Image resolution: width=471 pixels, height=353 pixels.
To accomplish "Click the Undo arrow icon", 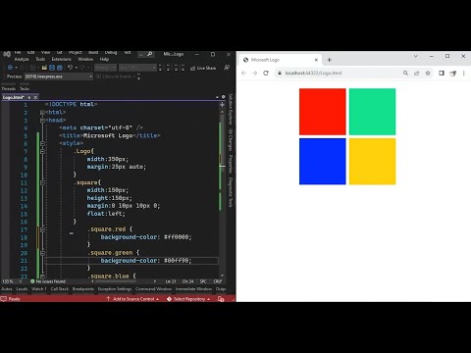I will (70, 68).
